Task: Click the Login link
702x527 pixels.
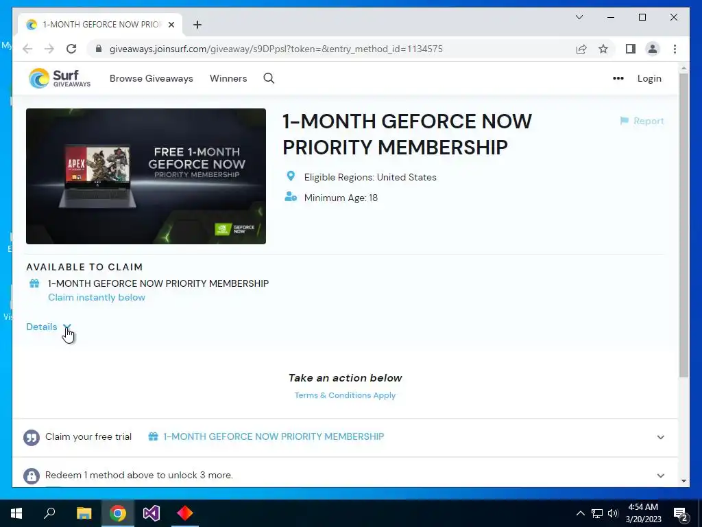Action: (649, 78)
